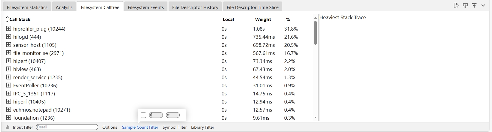Click the import download-tray icon
492x132 pixels.
tap(465, 5)
